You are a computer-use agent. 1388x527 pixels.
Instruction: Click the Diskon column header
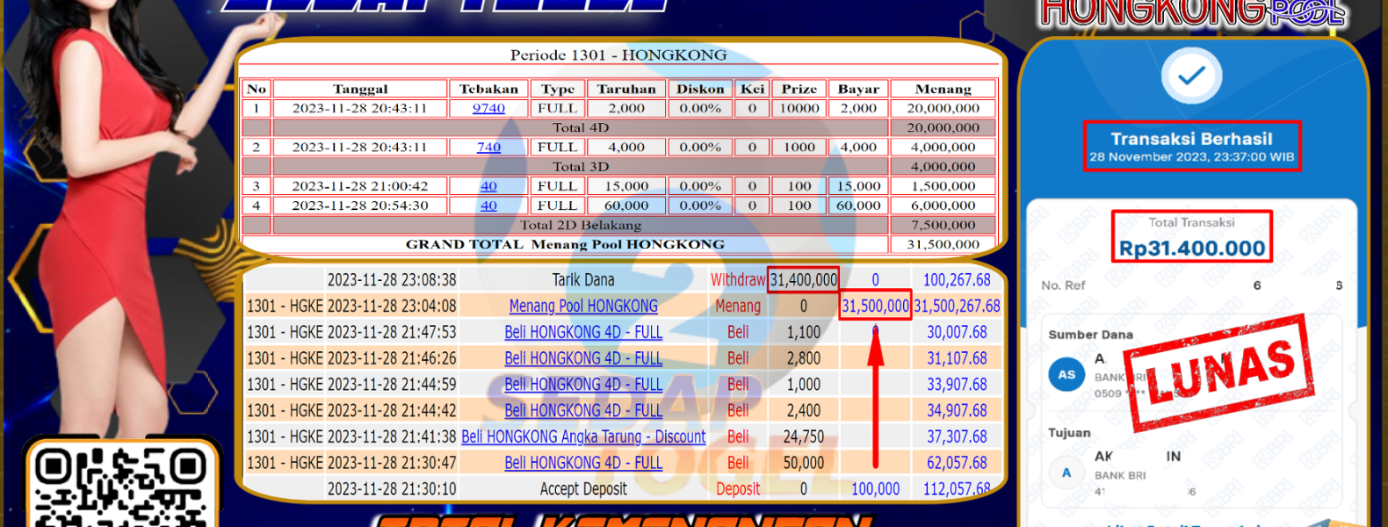coord(700,89)
